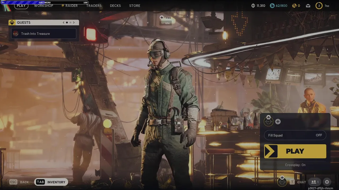Image resolution: width=339 pixels, height=190 pixels.
Task: Open the mail envelope icon
Action: pos(308,6)
